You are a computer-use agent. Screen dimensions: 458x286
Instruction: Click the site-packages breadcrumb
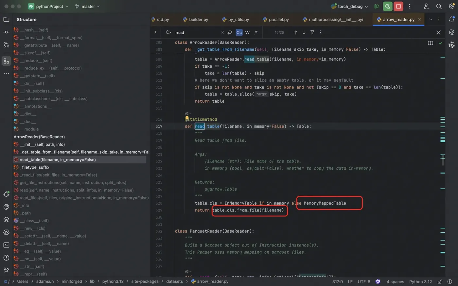click(145, 281)
